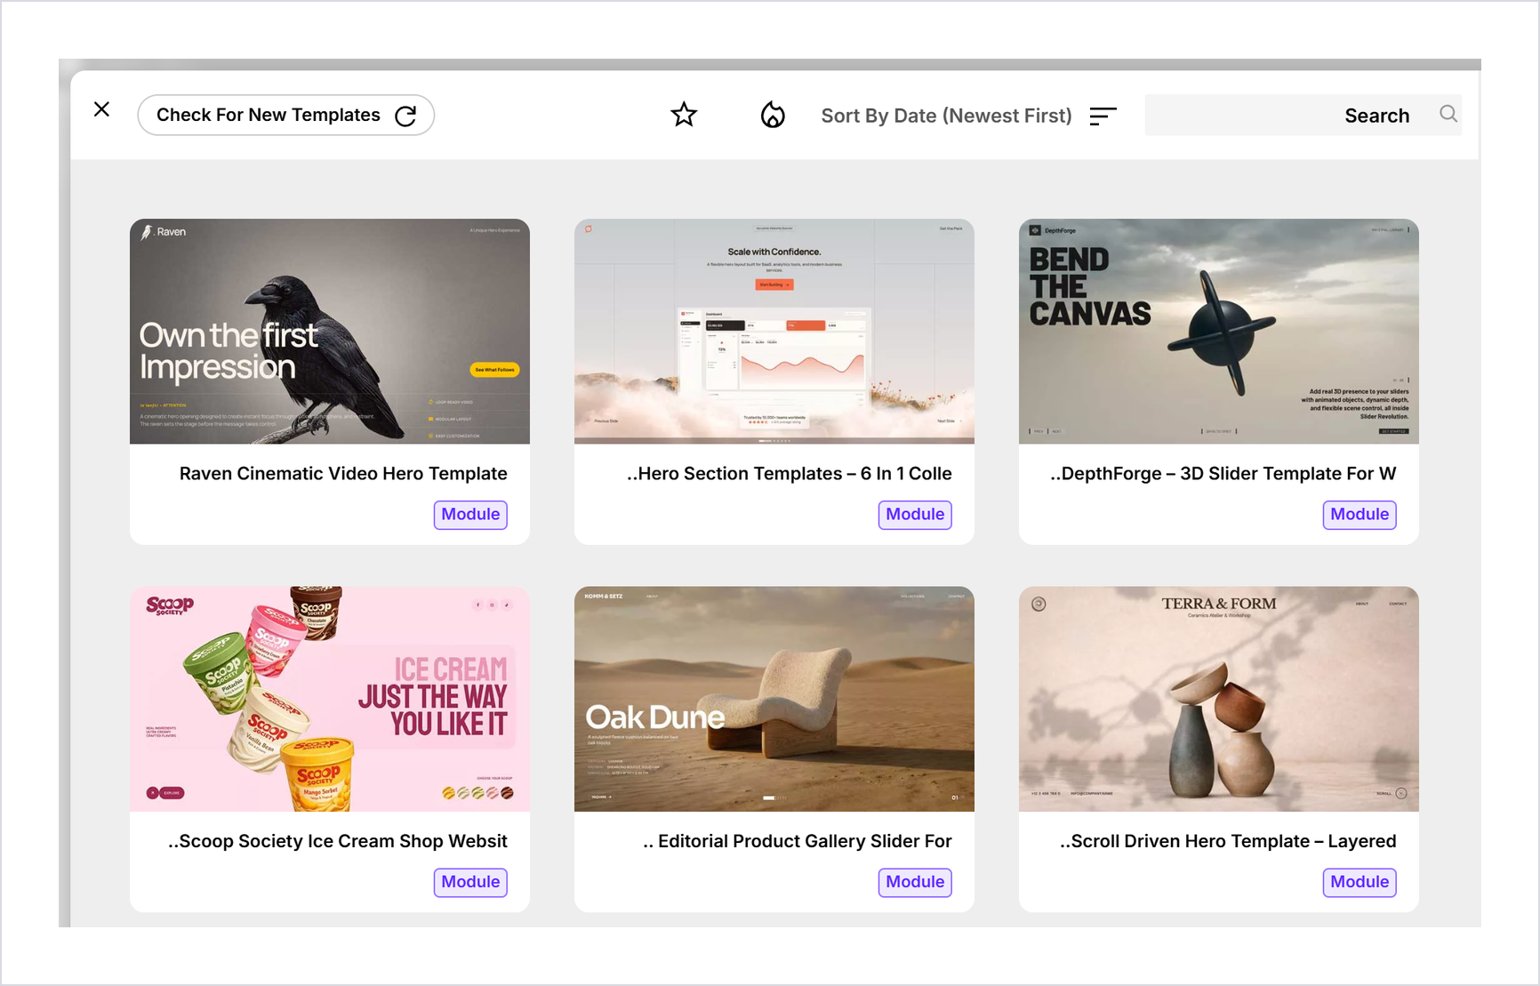Click the flame trending icon
The height and width of the screenshot is (986, 1540).
tap(773, 115)
